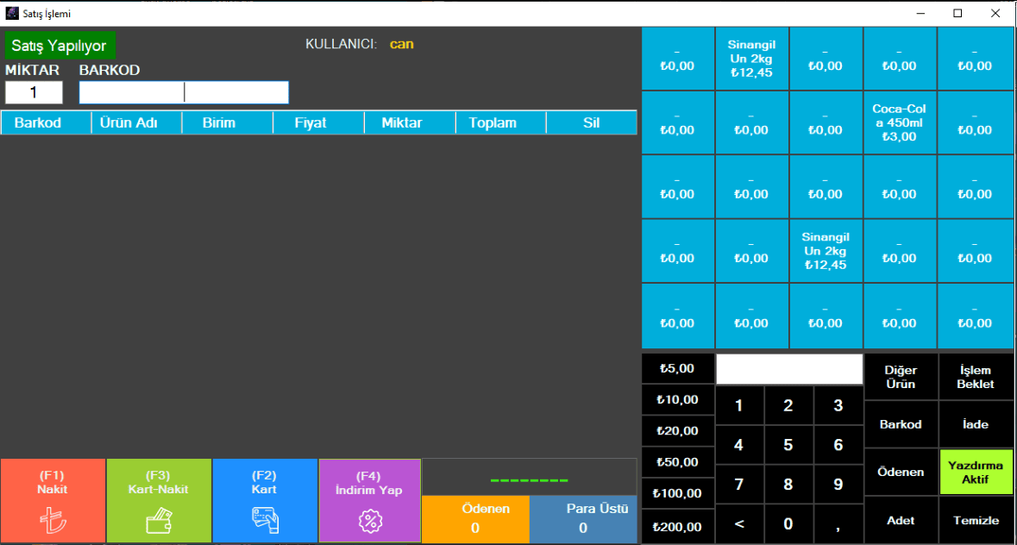Select the Sinangil Un 2kg quick product
Viewport: 1017px width, 545px height.
(x=751, y=58)
